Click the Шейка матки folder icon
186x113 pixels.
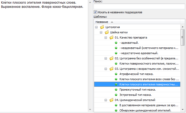click(x=107, y=32)
